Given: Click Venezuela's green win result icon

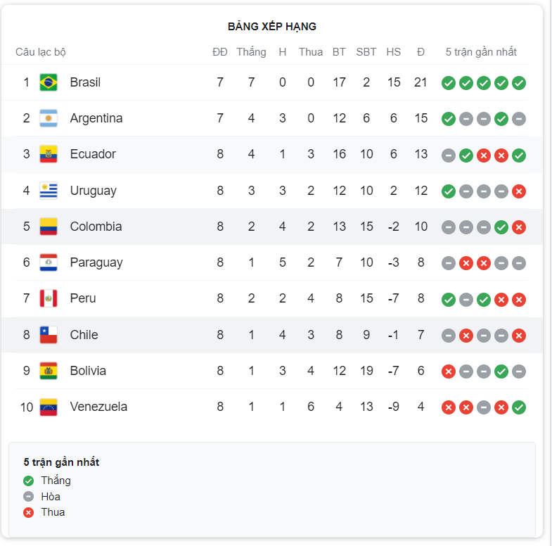Looking at the screenshot, I should [x=518, y=407].
